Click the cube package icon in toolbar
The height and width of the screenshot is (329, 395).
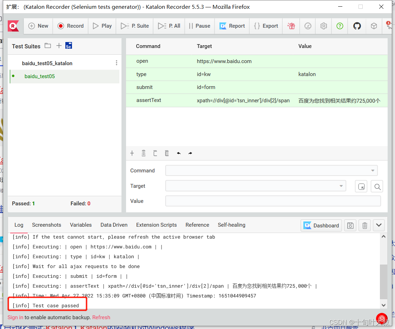coord(374,26)
